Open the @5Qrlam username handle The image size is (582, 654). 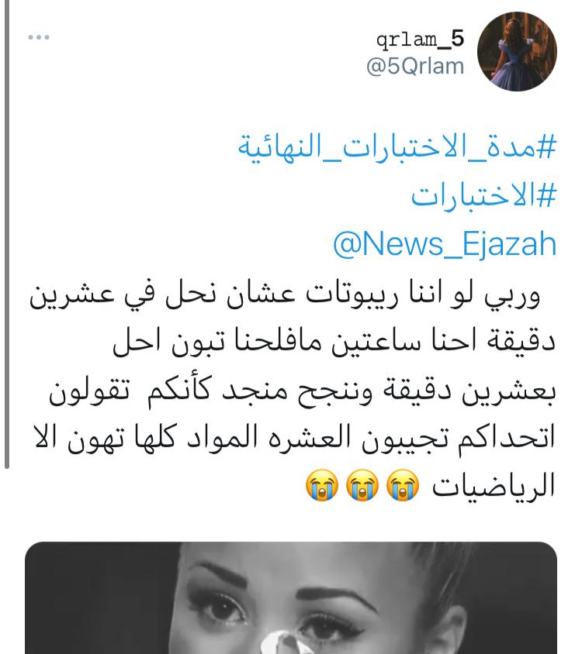(415, 67)
